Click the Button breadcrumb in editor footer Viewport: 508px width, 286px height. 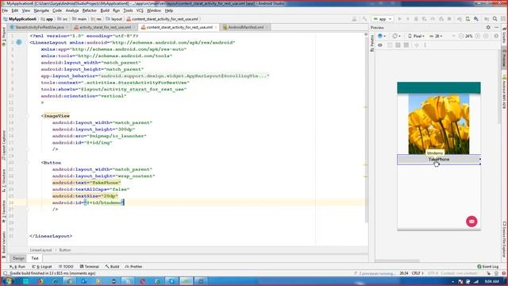[65, 250]
